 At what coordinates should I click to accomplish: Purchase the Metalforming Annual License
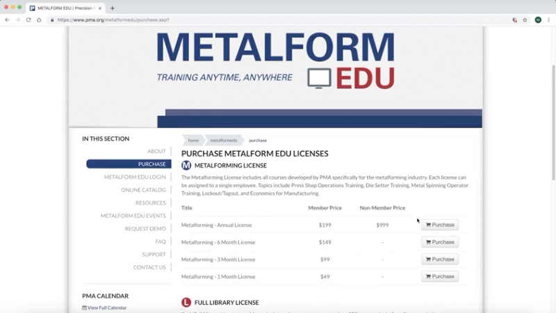tap(440, 225)
